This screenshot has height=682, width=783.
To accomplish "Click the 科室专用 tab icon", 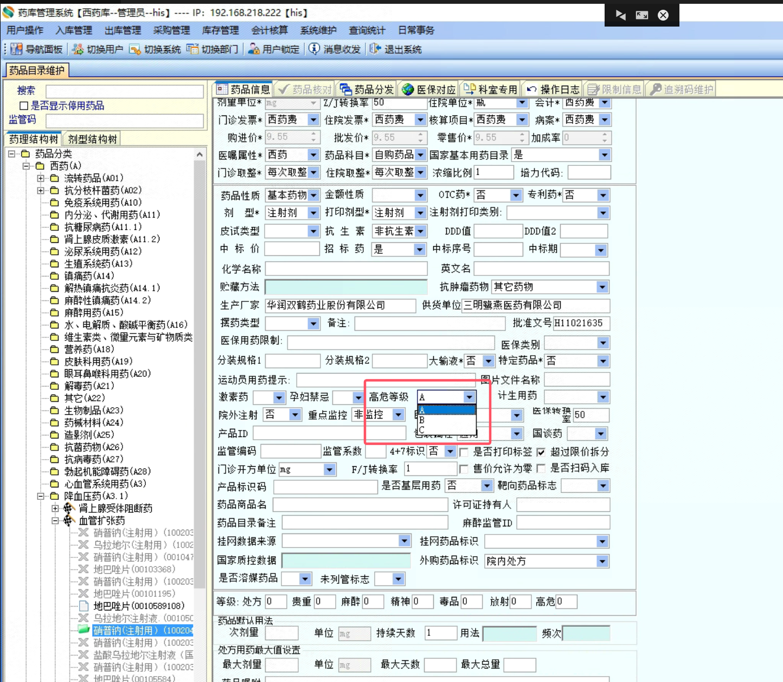I will (x=470, y=89).
